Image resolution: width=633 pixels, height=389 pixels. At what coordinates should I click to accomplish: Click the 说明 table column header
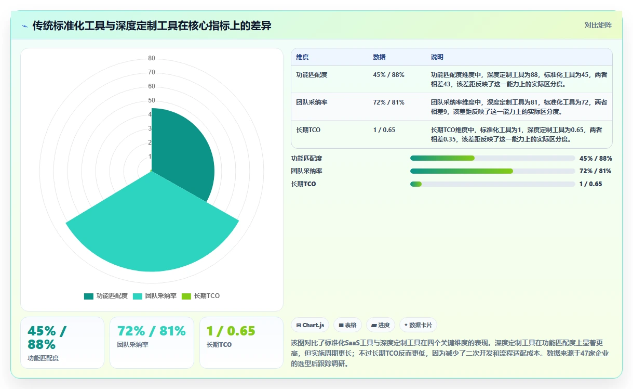click(437, 57)
